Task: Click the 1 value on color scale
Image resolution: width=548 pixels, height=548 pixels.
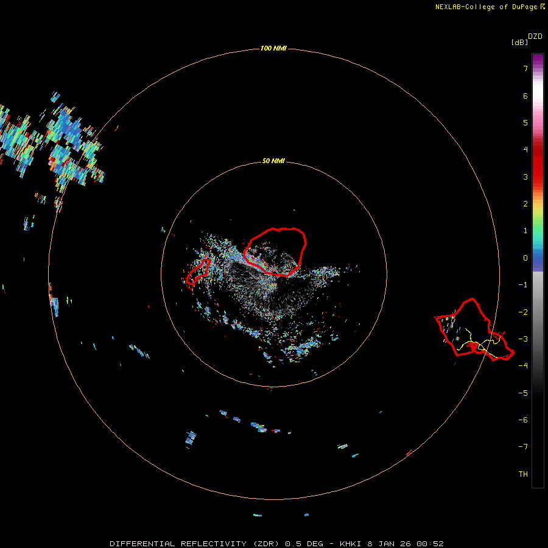Action: point(525,231)
